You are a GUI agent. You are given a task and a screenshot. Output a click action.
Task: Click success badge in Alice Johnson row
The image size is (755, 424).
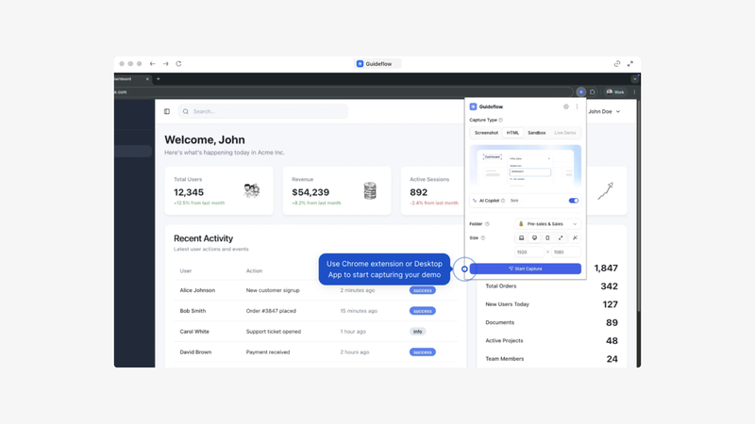[422, 290]
